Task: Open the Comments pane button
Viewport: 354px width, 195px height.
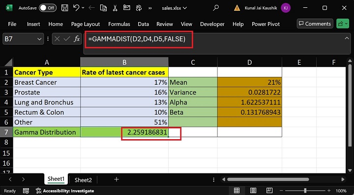Action: coord(315,24)
